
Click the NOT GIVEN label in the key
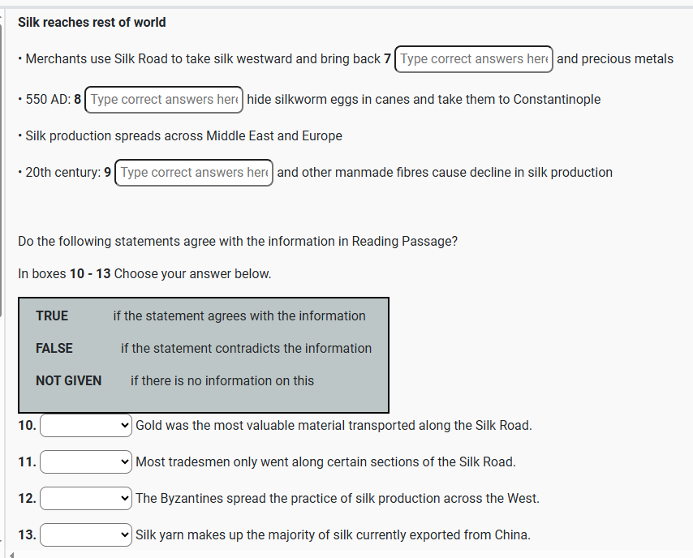pyautogui.click(x=69, y=381)
